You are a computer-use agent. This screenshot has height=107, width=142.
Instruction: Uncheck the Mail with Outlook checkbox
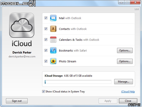(46, 18)
